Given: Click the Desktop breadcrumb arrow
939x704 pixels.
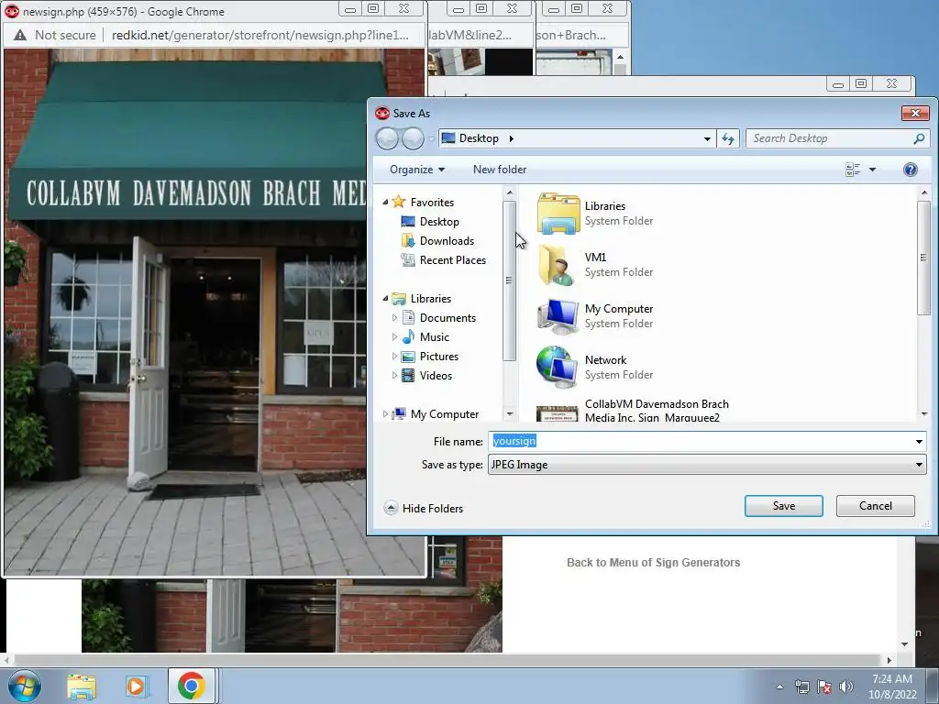Looking at the screenshot, I should 512,138.
